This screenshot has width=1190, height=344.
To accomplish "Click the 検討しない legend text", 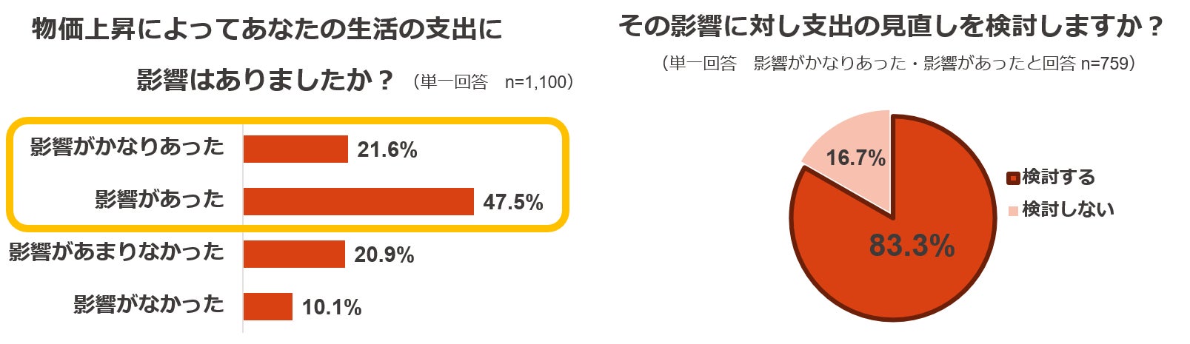I will coord(1068,210).
